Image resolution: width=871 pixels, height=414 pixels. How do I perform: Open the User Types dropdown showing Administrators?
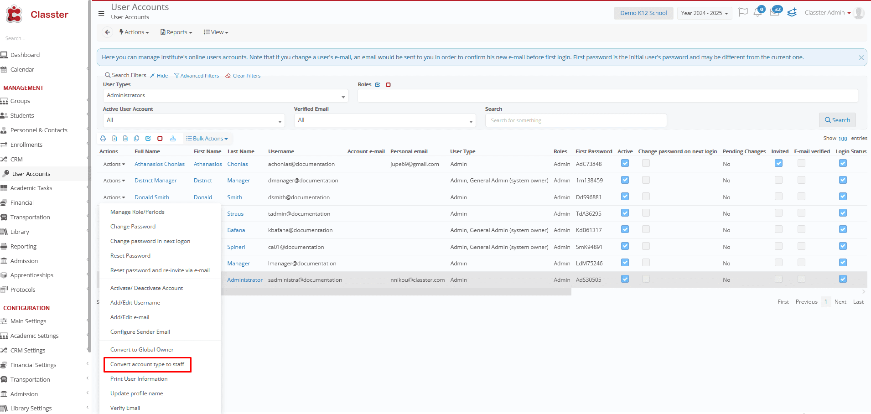pyautogui.click(x=226, y=96)
